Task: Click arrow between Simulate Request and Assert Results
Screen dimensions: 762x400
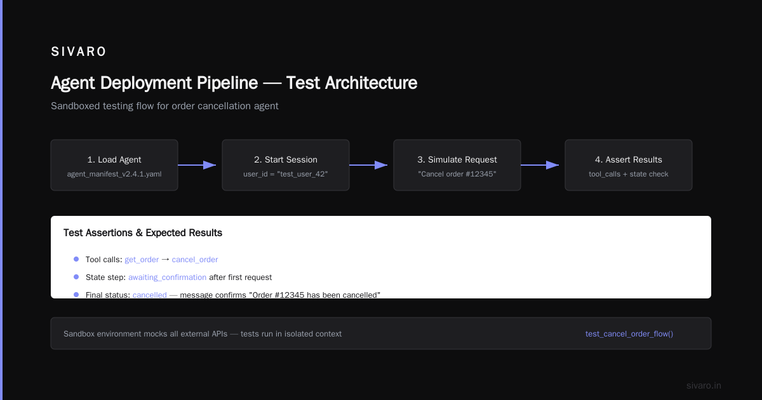Action: tap(540, 165)
